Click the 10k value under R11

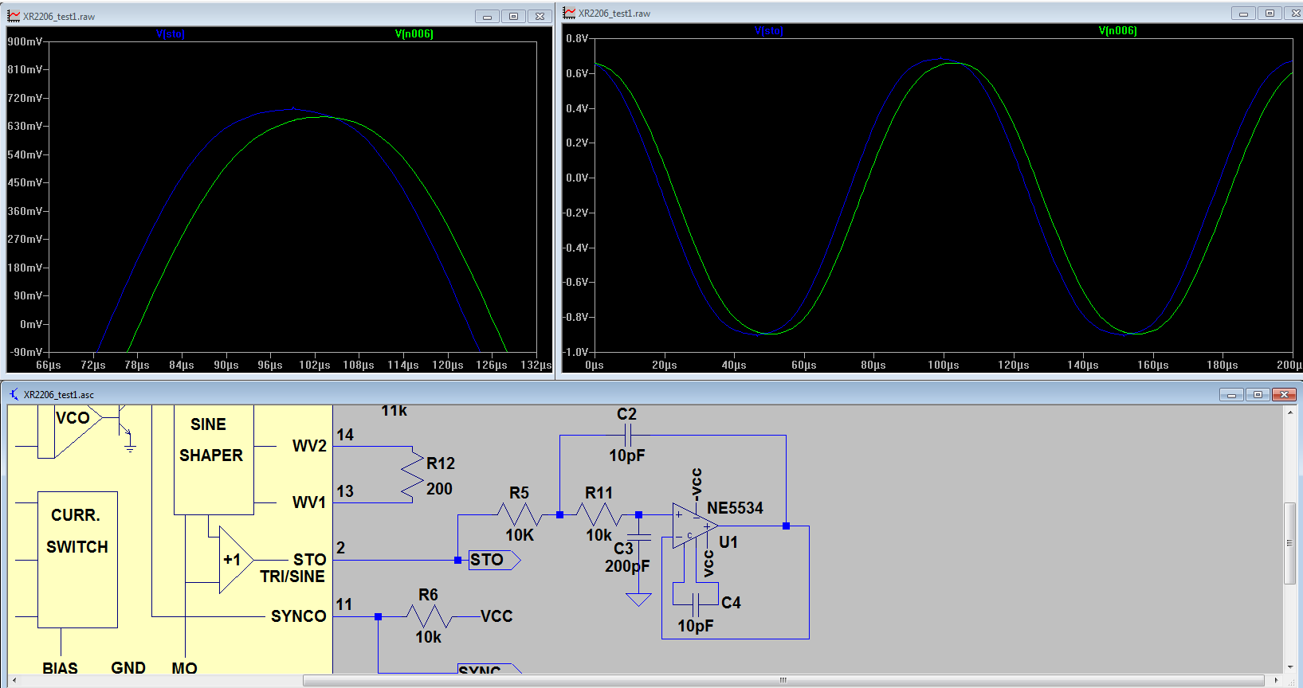point(599,535)
